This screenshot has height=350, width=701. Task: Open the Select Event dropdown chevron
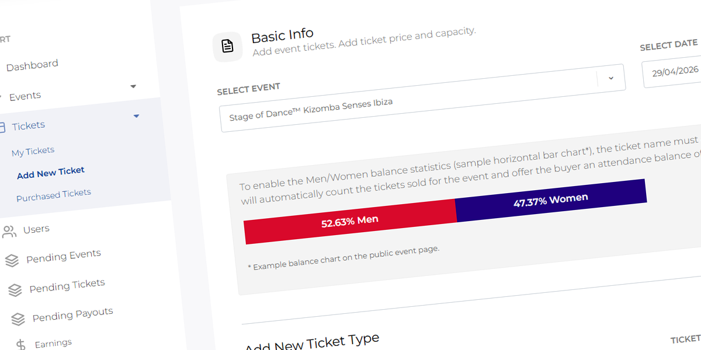click(611, 78)
